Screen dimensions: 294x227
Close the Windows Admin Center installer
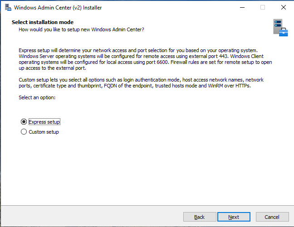tap(283, 8)
